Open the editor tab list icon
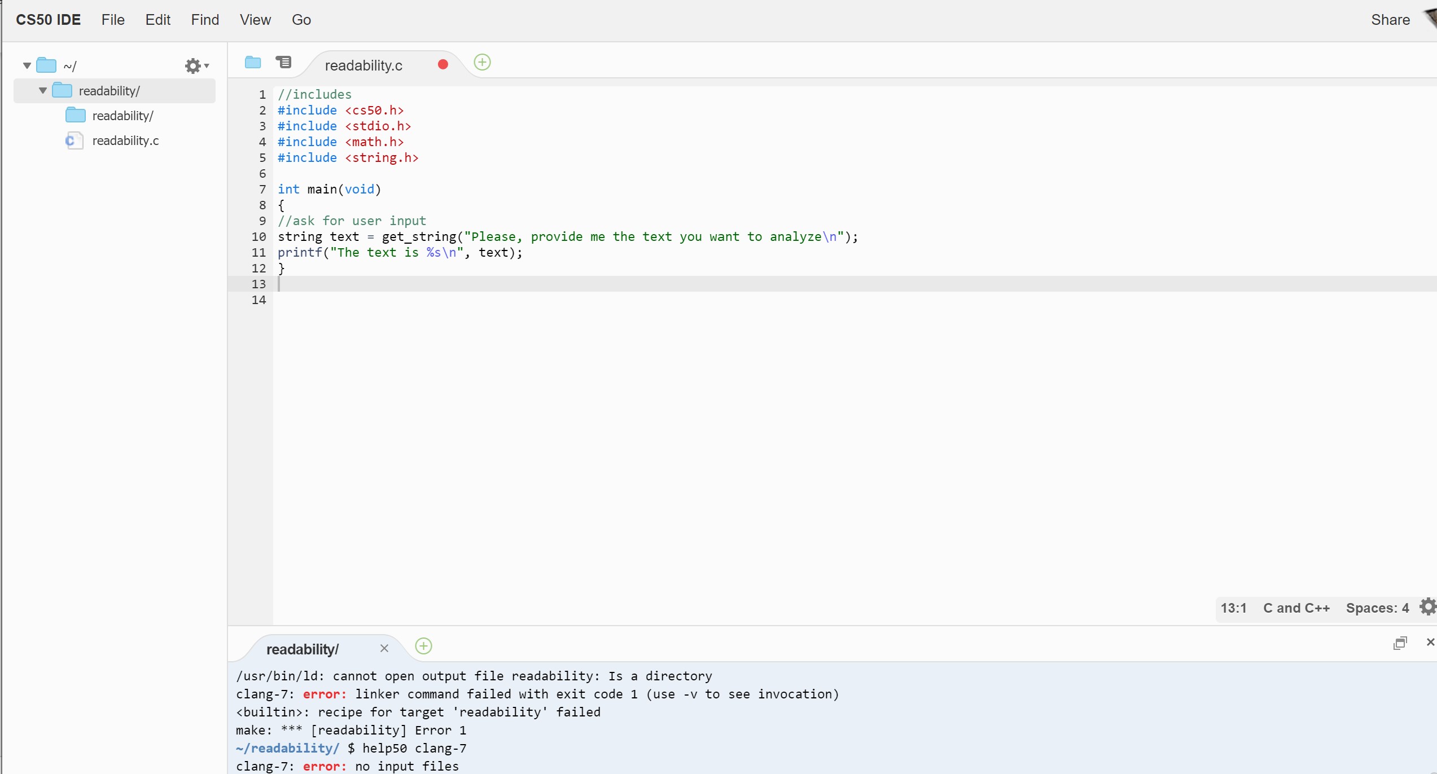The width and height of the screenshot is (1437, 774). coord(283,62)
